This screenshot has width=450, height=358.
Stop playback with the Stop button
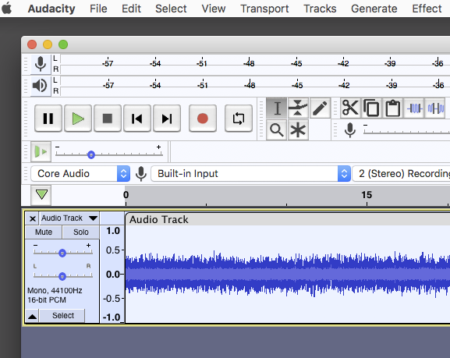(108, 119)
